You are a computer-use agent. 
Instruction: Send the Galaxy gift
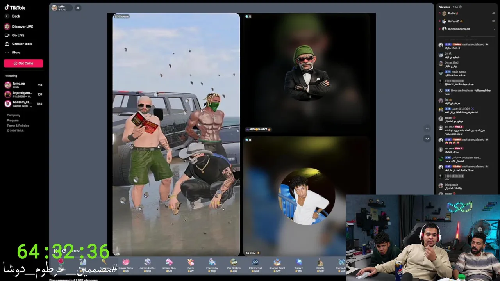click(299, 265)
